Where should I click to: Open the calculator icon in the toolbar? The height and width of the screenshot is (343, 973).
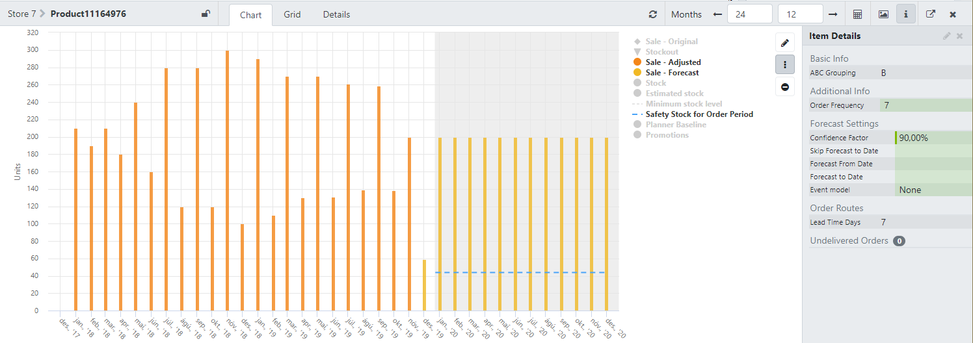pos(857,14)
